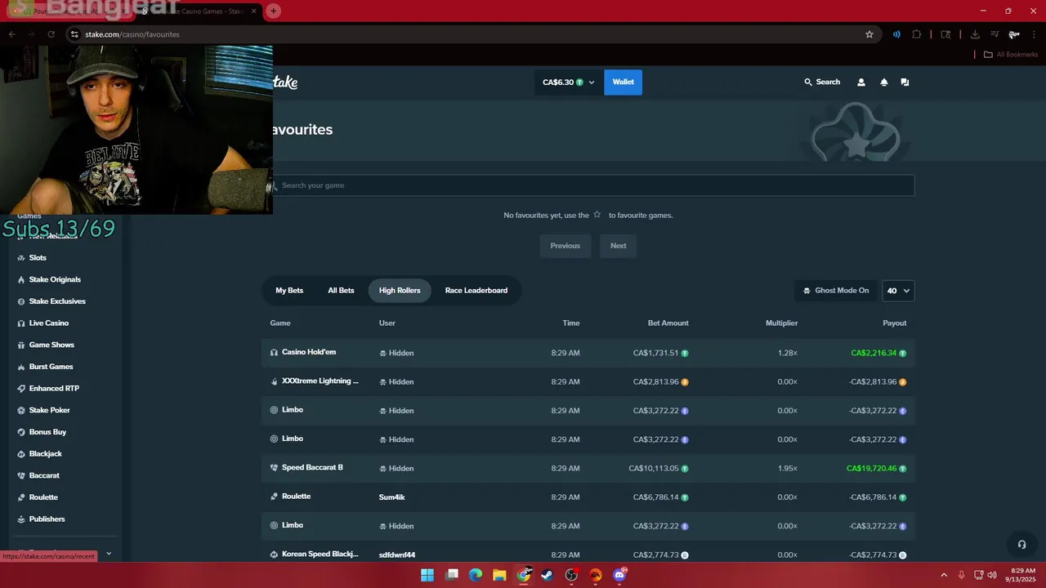Reload the page with the refresh icon

coord(51,34)
